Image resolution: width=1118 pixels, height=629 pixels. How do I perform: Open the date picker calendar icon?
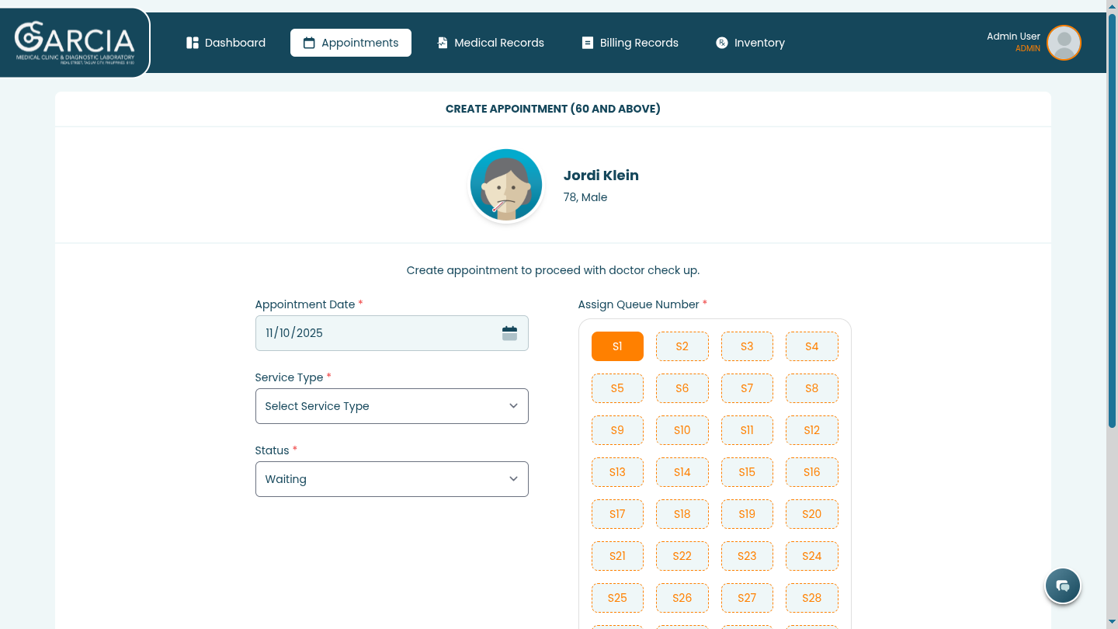coord(509,333)
